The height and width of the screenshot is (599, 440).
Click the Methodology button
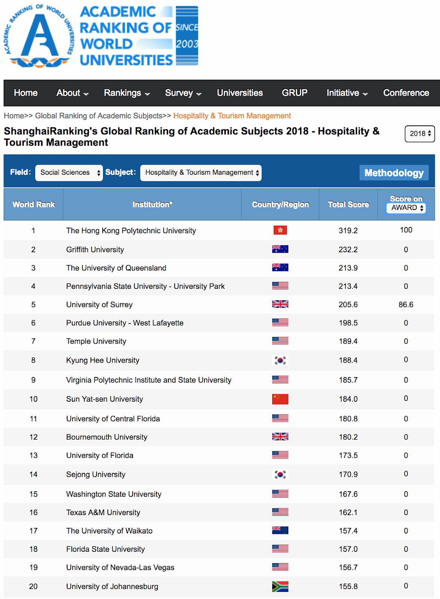(394, 173)
